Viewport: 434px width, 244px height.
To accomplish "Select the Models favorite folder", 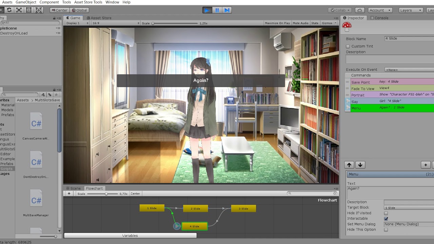I will coord(7,110).
